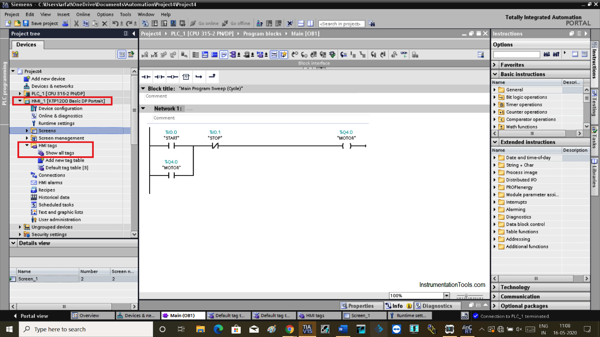This screenshot has width=600, height=337.
Task: Click the Accessible devices icon
Action: click(x=259, y=23)
